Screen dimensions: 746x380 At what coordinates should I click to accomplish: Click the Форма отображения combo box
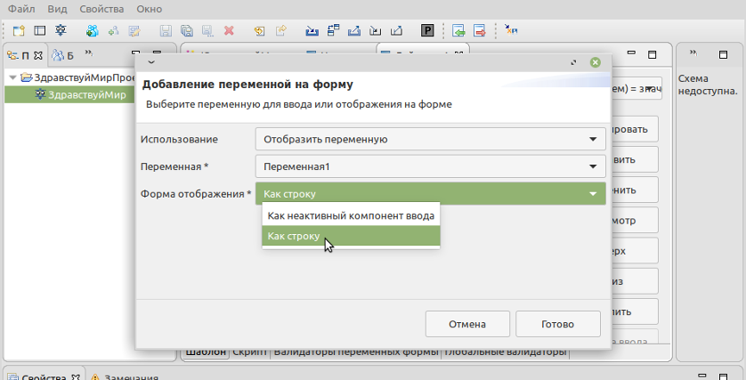[431, 194]
